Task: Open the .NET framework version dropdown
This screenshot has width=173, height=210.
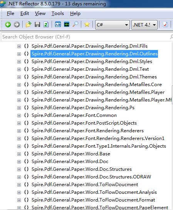Action: 144,25
